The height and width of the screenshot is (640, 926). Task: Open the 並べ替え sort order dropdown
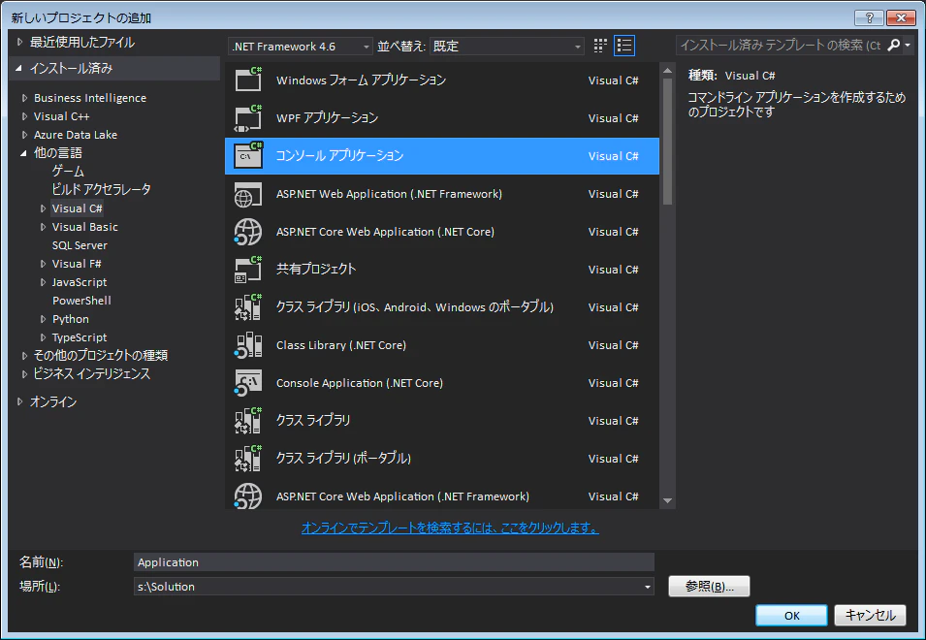click(x=507, y=46)
